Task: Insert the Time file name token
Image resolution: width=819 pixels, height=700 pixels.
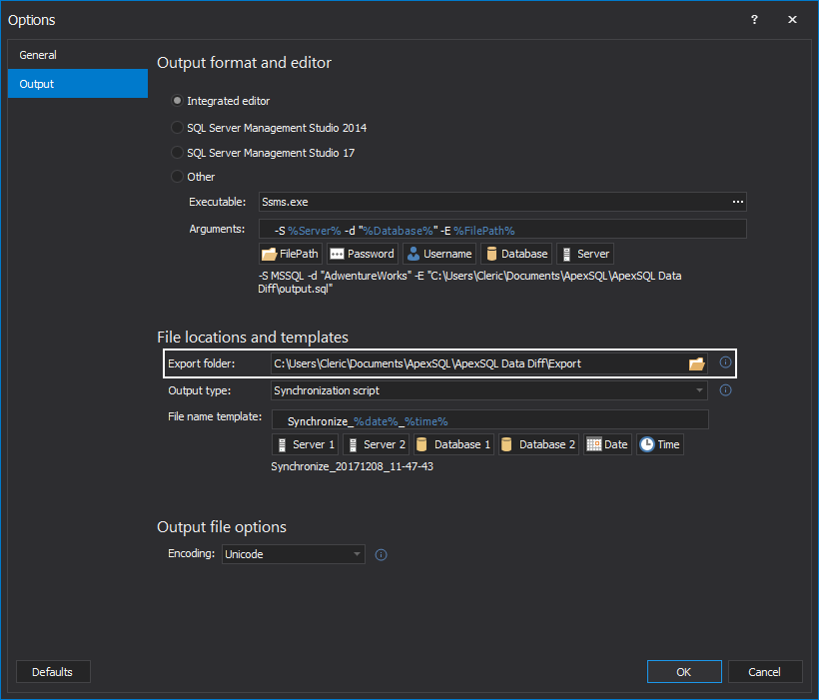Action: (659, 444)
